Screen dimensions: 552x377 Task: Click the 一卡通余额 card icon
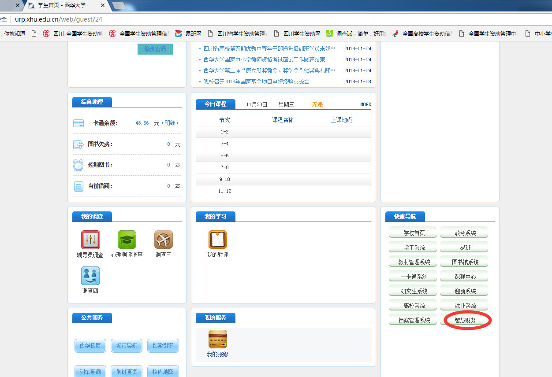[78, 123]
